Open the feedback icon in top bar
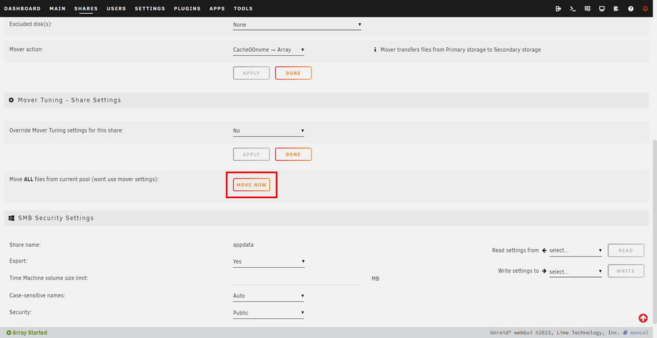Screen dimensions: 657x338 [x=587, y=9]
